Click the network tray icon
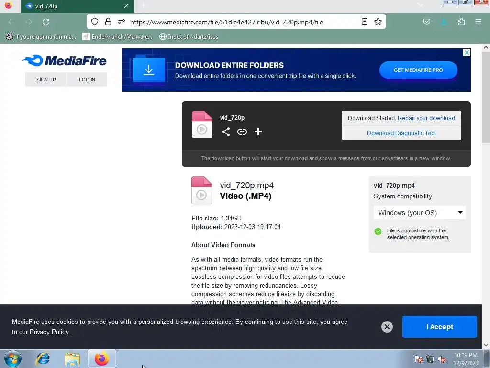This screenshot has width=490, height=368. (430, 359)
